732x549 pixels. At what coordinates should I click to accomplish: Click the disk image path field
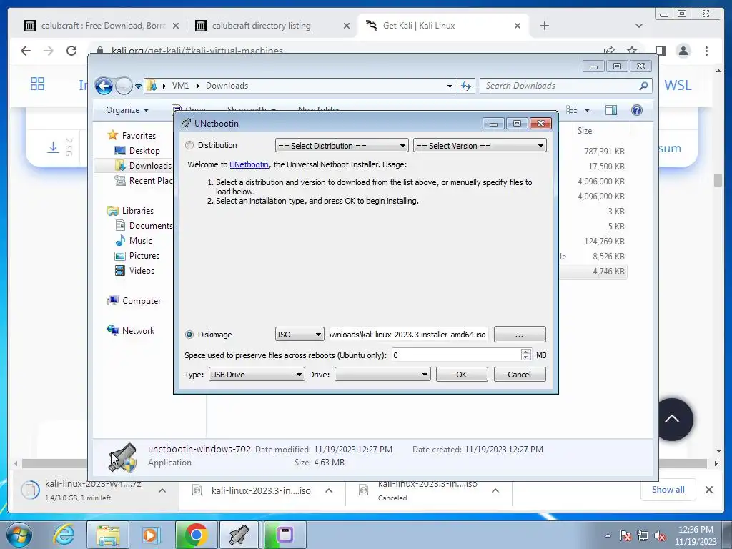click(x=408, y=335)
